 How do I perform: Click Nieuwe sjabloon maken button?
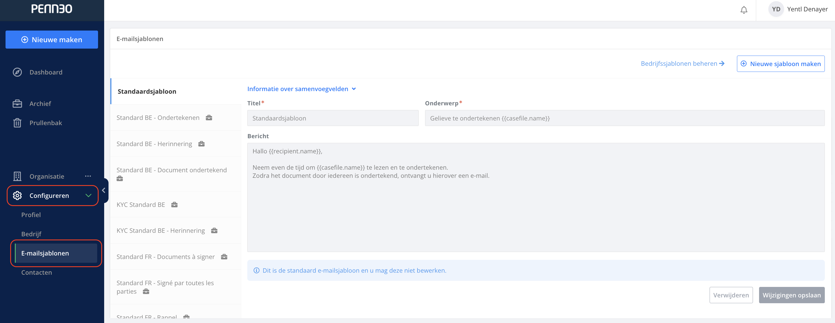click(781, 63)
